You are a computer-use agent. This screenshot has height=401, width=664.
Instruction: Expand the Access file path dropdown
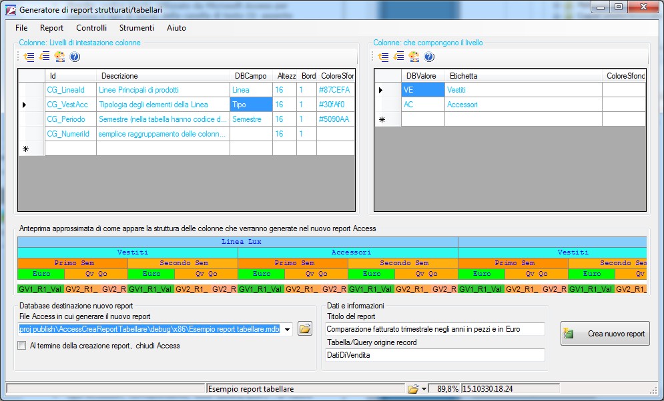[x=288, y=329]
